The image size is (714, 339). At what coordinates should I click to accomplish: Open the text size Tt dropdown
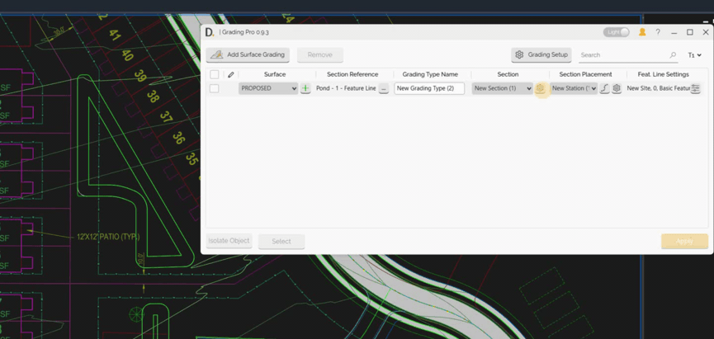pyautogui.click(x=694, y=55)
